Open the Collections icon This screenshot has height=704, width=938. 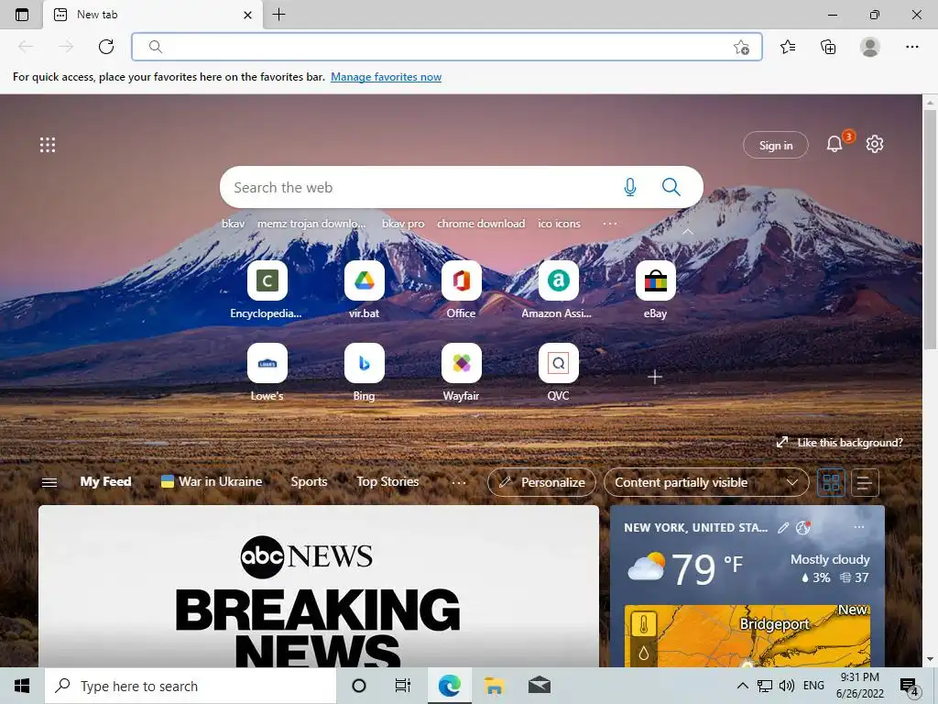tap(828, 47)
